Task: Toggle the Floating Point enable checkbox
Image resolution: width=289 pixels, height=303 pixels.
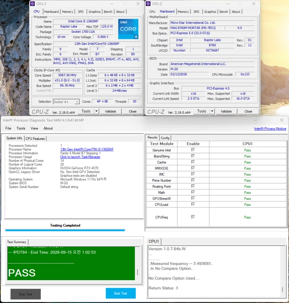Action: click(x=193, y=186)
